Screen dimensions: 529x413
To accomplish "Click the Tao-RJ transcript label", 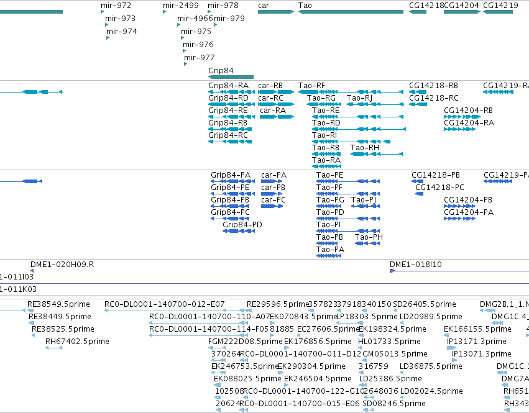I will pos(359,98).
